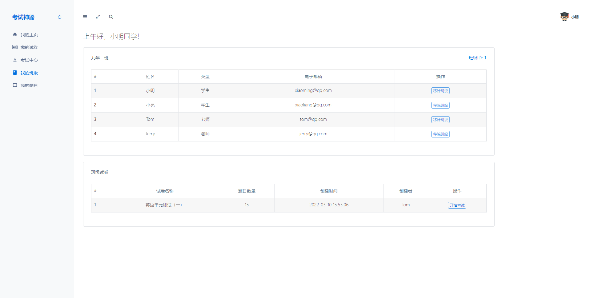Click the 创建者 column header
Image resolution: width=591 pixels, height=298 pixels.
pyautogui.click(x=406, y=191)
